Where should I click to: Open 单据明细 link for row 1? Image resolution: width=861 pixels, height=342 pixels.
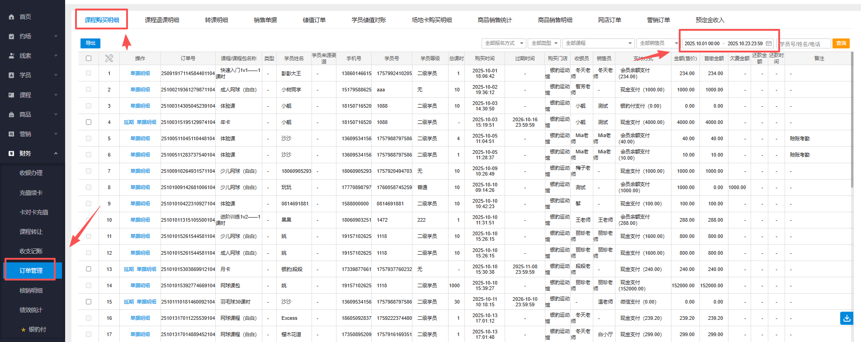[x=140, y=73]
